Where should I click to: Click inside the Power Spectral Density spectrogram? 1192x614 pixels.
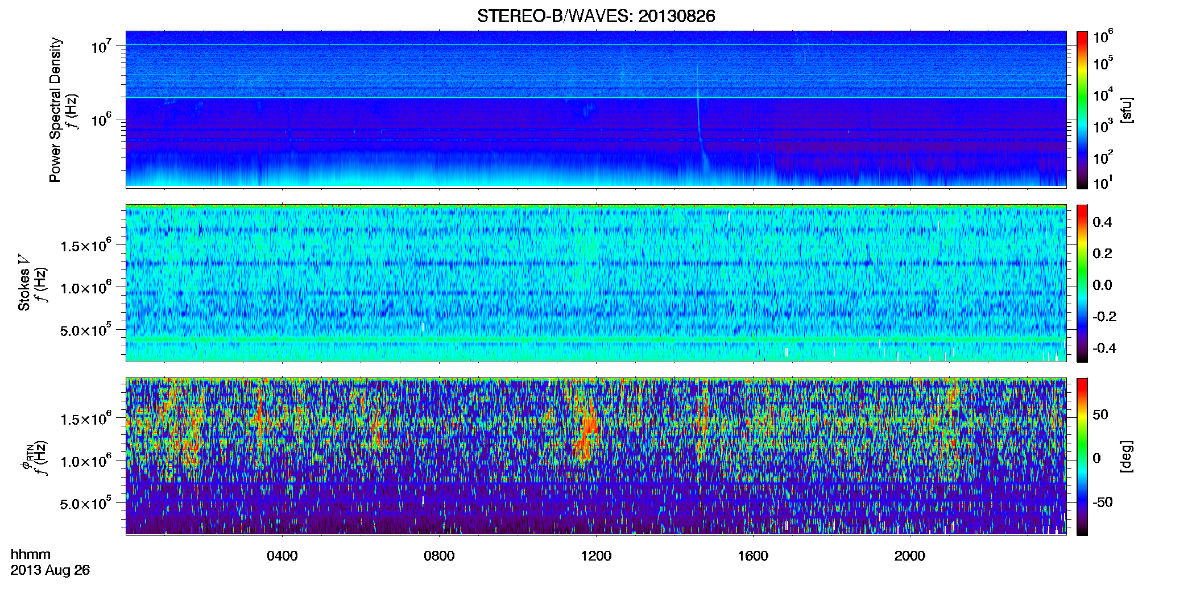(596, 109)
